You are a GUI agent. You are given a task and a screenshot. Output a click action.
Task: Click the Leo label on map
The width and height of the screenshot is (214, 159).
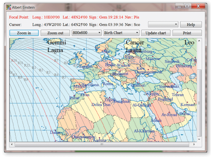pos(189,42)
